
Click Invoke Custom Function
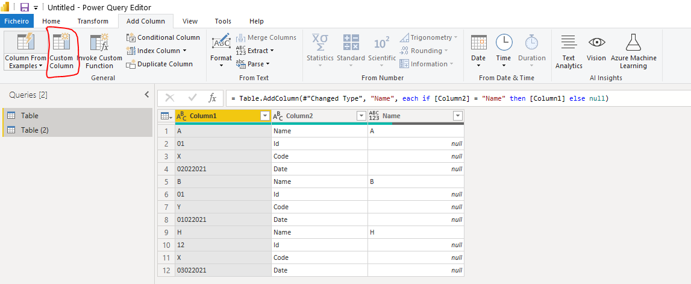tap(99, 51)
